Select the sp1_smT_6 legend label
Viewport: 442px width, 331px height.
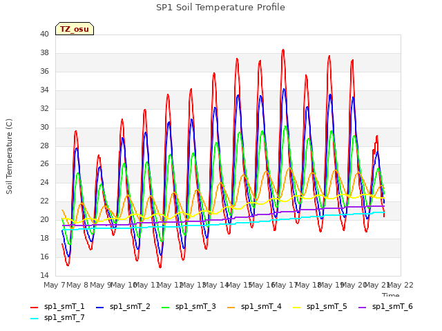pos(392,306)
